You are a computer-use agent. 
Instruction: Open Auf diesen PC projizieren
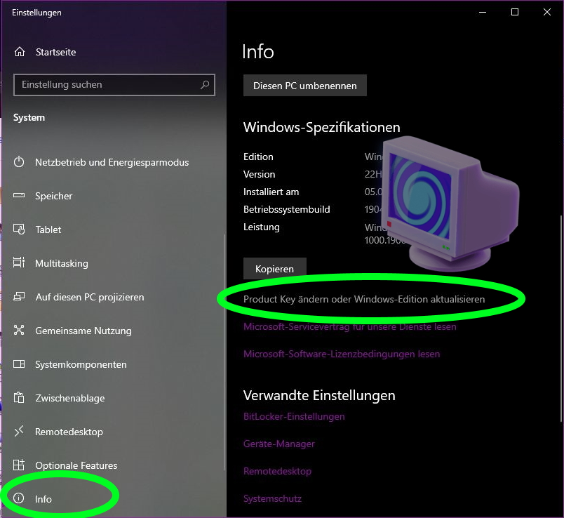[89, 297]
